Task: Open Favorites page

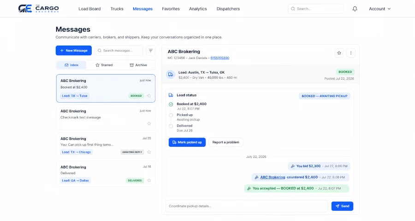Action: [171, 9]
